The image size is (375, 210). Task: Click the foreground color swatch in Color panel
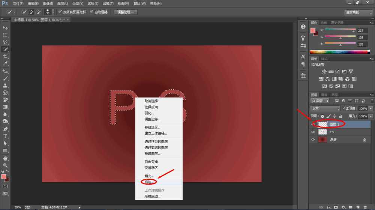pos(313,31)
